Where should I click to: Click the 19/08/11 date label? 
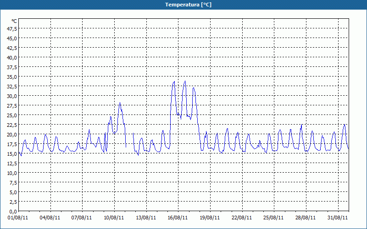pyautogui.click(x=210, y=218)
